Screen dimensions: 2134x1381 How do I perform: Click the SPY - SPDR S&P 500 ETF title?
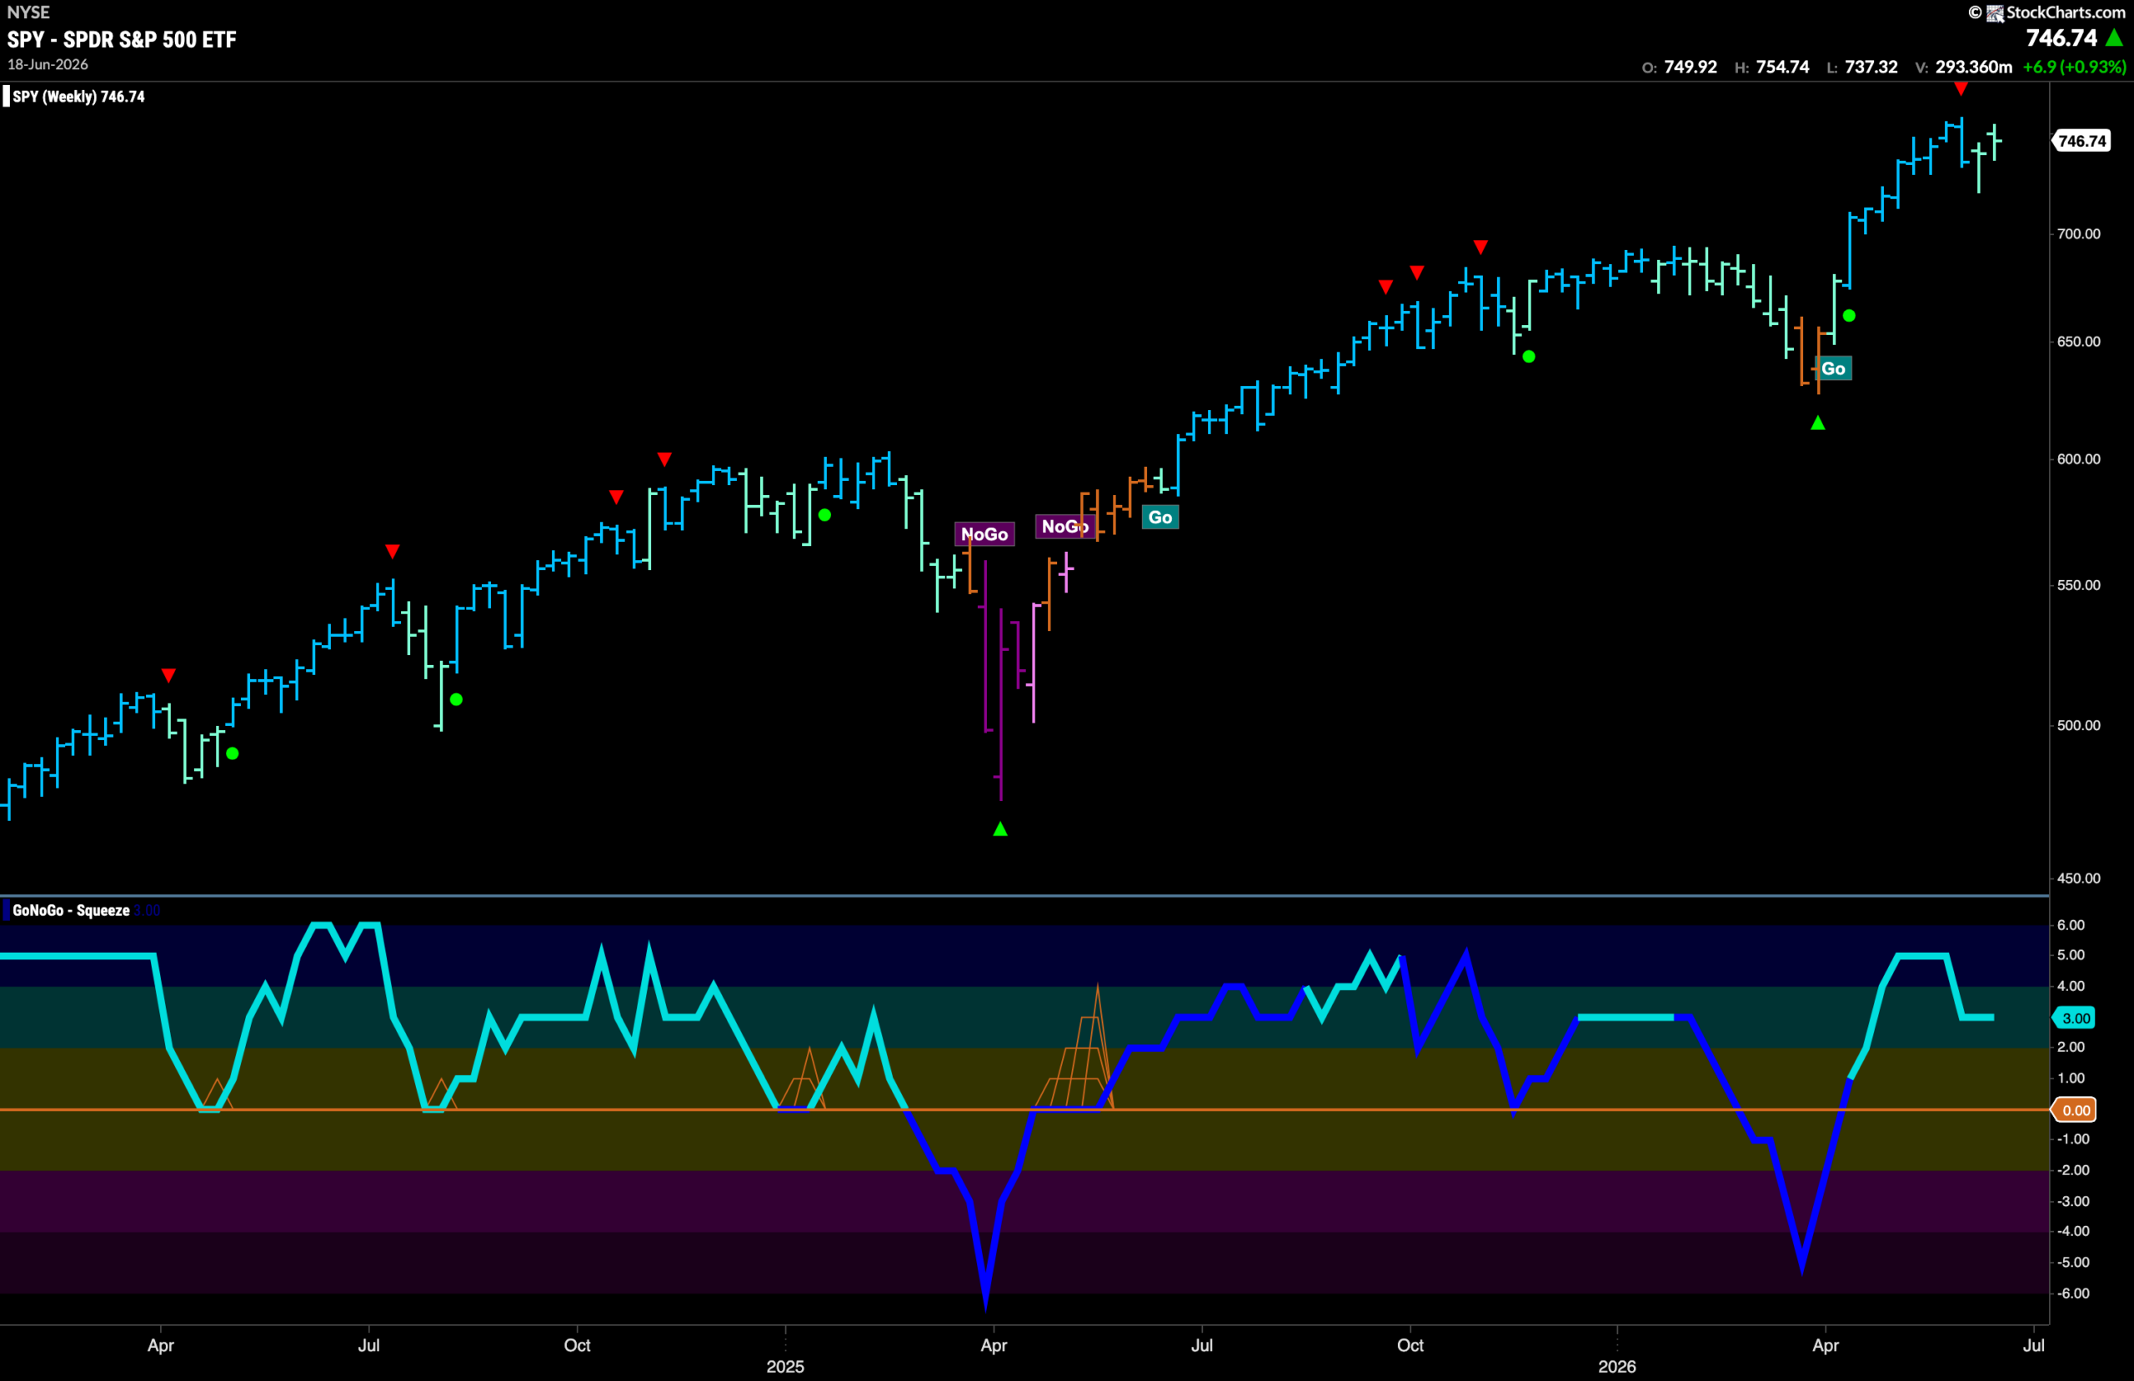coord(122,39)
